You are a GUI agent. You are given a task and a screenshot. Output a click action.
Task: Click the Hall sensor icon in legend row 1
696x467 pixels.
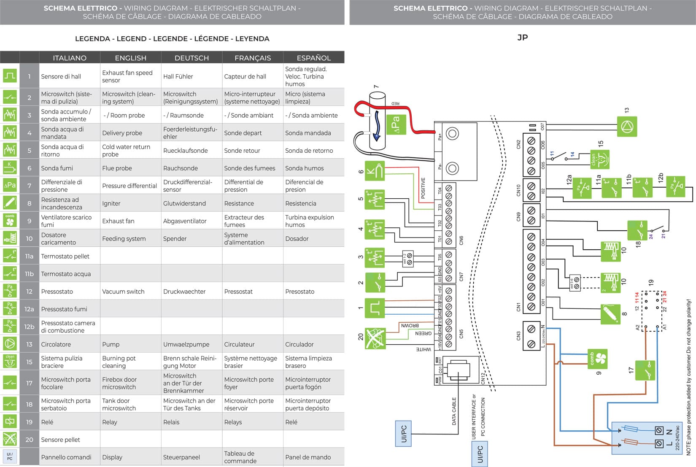pos(10,76)
